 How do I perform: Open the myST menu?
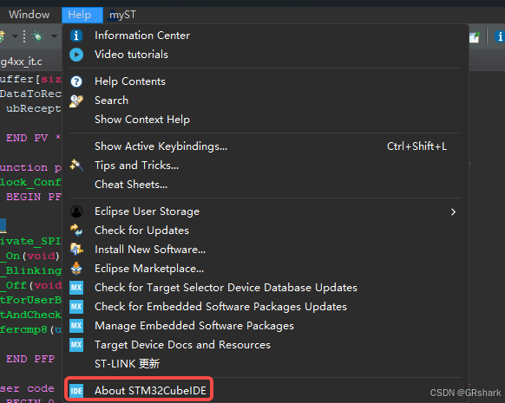[x=122, y=15]
